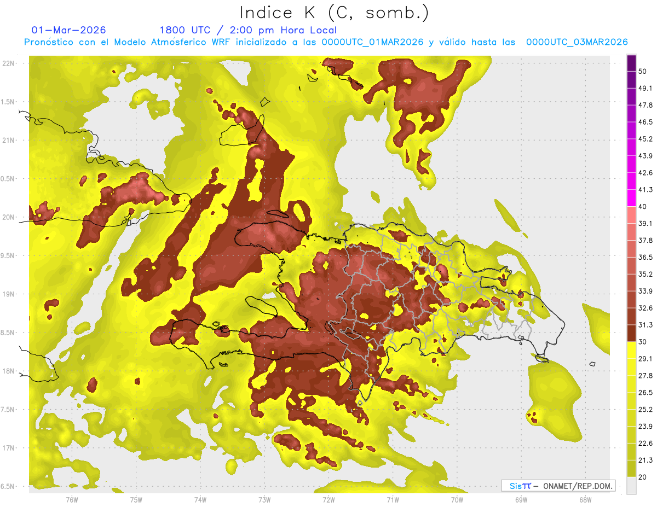Image resolution: width=657 pixels, height=507 pixels.
Task: Click the legend value "23.9"
Action: click(x=646, y=427)
